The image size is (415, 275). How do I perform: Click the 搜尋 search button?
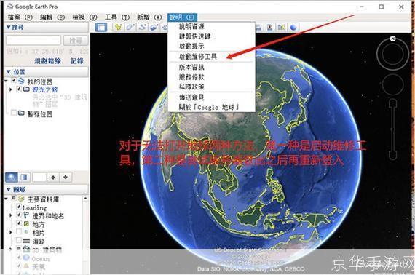point(76,41)
